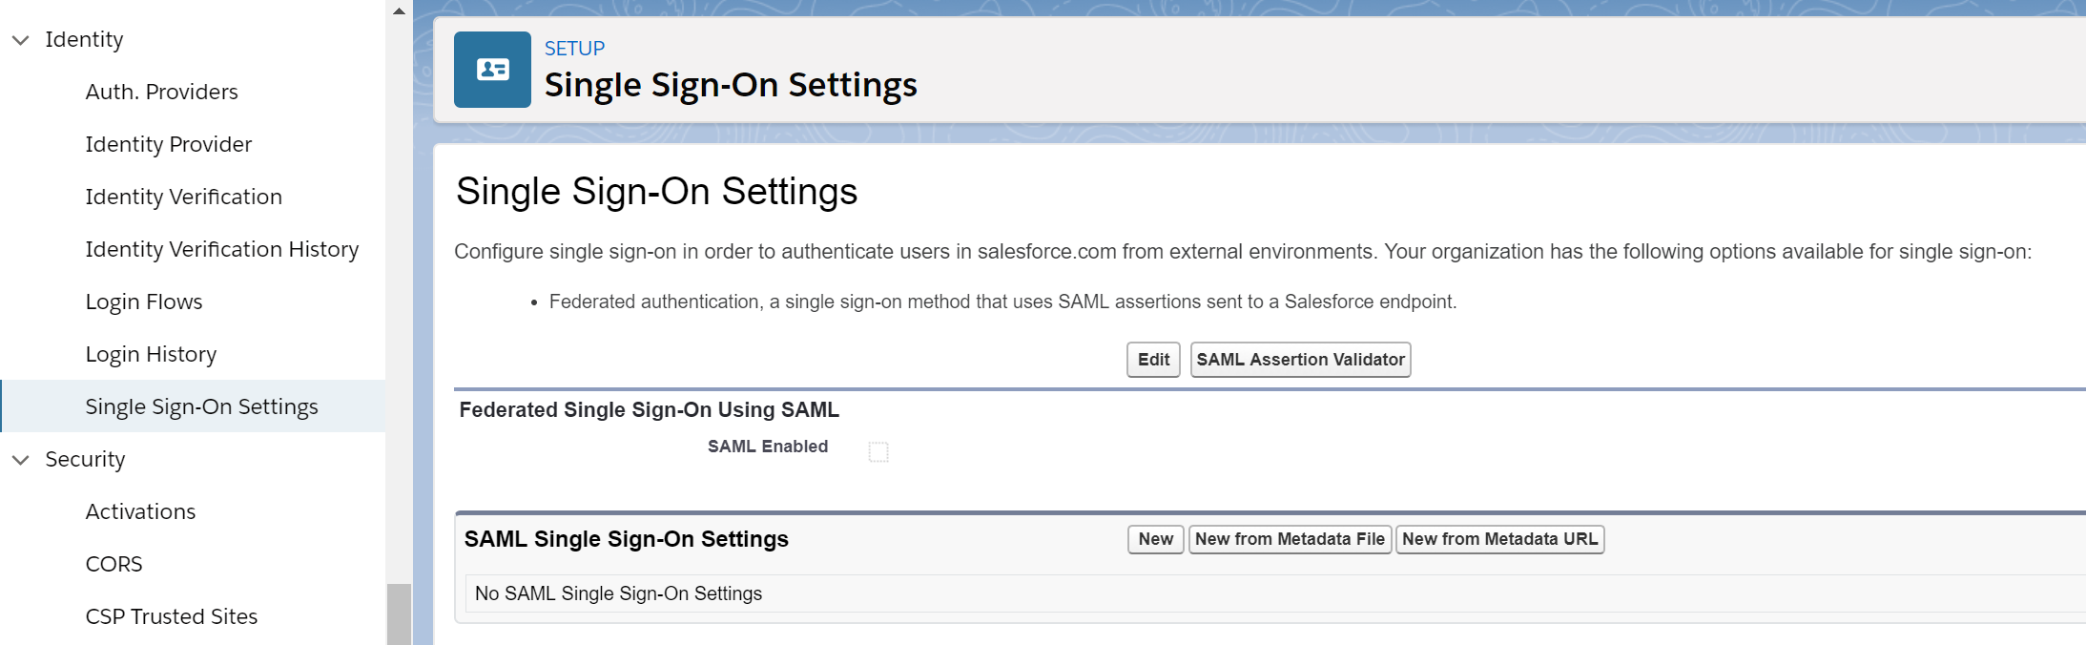View Login History page

pyautogui.click(x=151, y=354)
